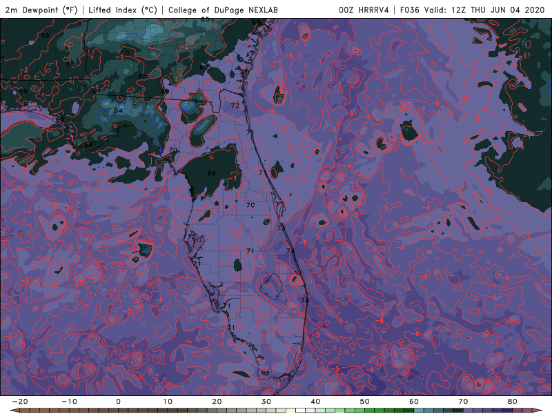Click the 20 label on the color scale
The image size is (552, 414).
[x=217, y=402]
